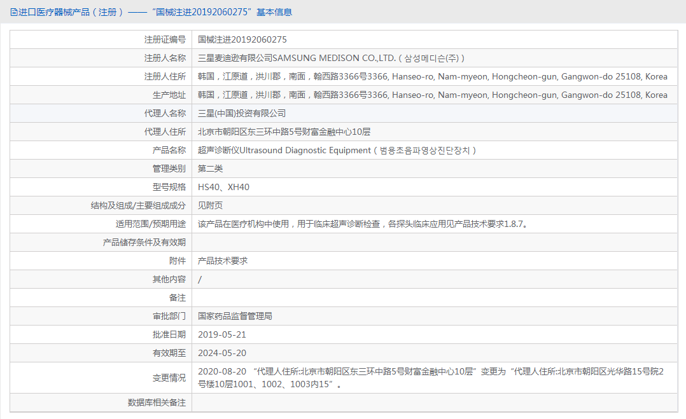
Task: Click the label 生产地址
Action: [169, 95]
